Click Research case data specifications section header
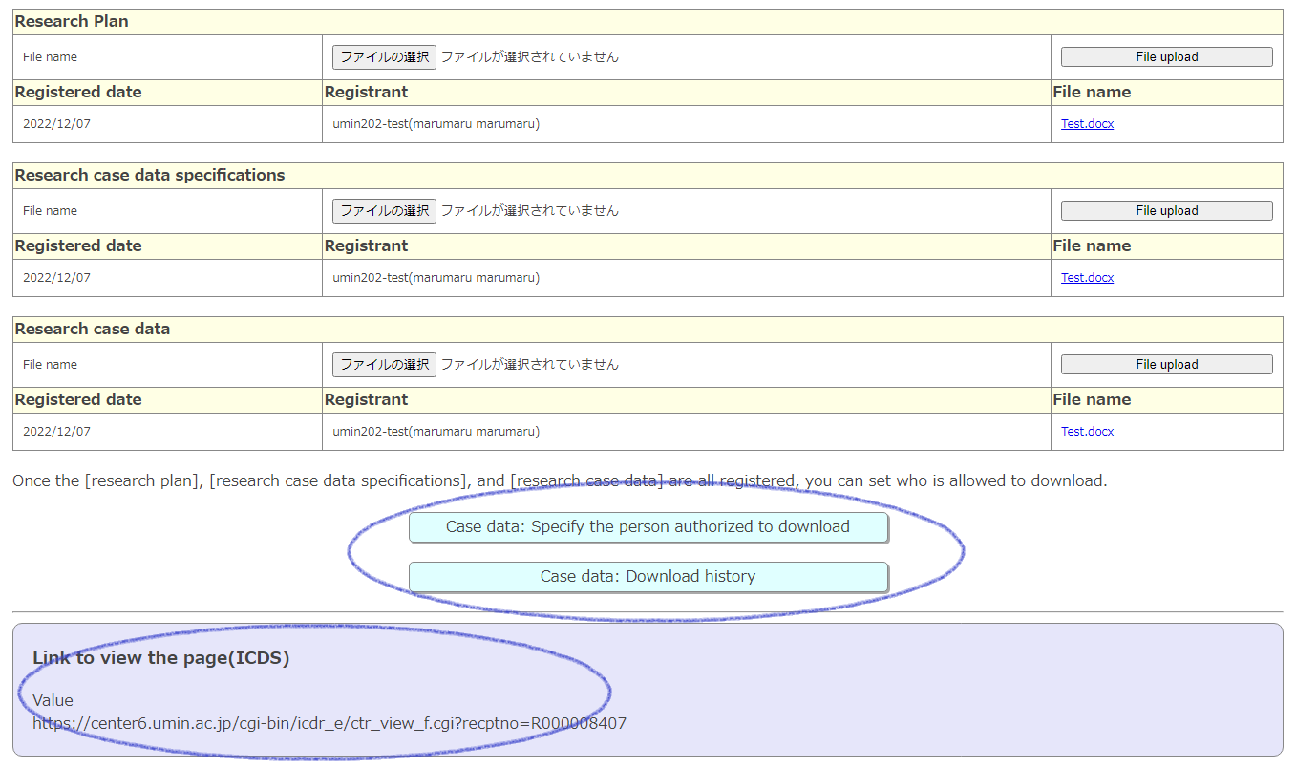 (x=150, y=175)
